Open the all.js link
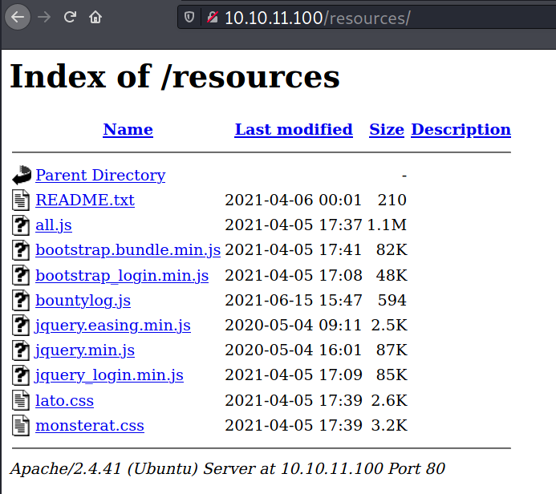Viewport: 556px width, 494px height. coord(54,225)
